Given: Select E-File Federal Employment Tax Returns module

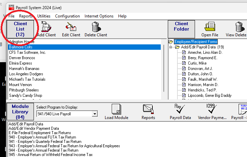Looking at the screenshot, I should 40,133.
